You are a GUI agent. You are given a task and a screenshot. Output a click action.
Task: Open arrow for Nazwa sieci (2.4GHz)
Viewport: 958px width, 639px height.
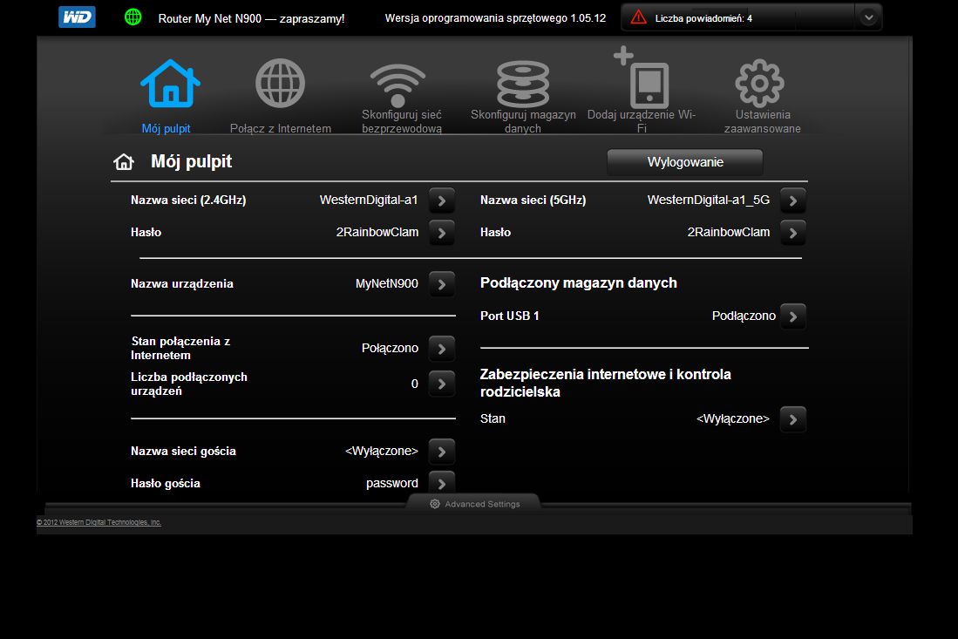tap(442, 201)
